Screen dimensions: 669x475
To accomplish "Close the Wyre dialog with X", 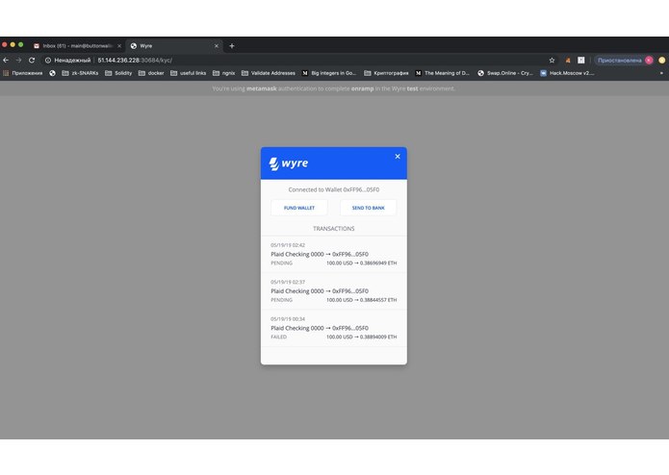I will (398, 157).
